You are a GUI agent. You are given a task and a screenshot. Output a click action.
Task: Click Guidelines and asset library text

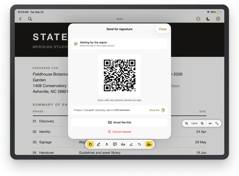[100, 153]
